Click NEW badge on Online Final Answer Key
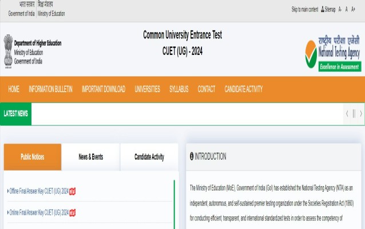 73,213
